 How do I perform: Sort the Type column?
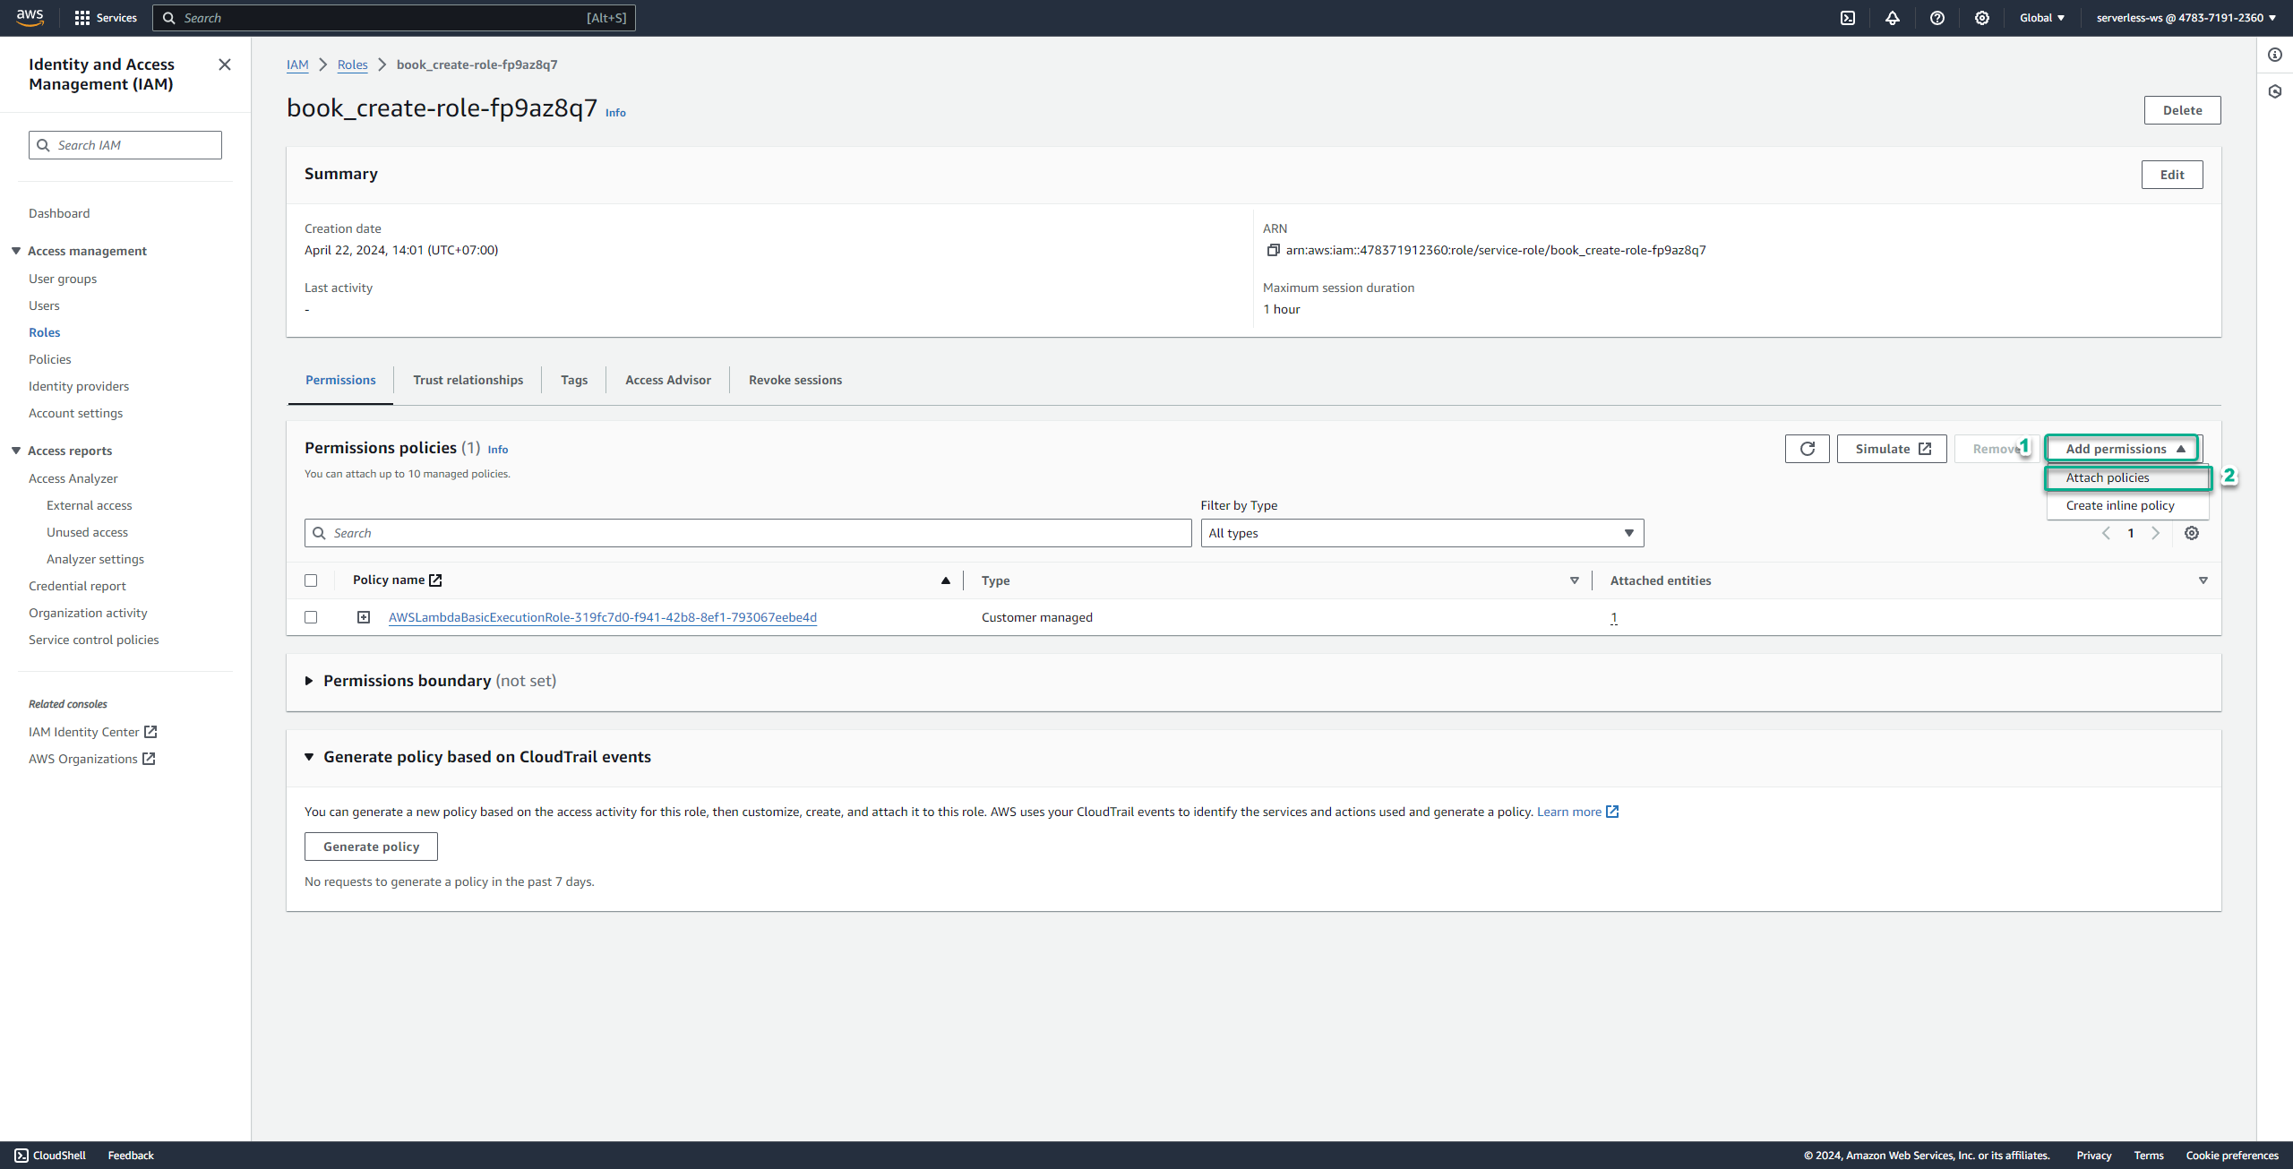click(x=1575, y=580)
